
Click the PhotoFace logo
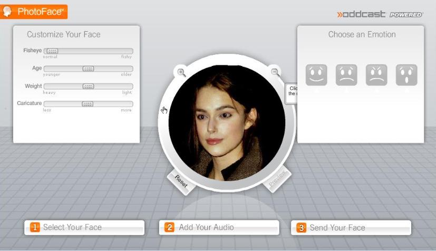(34, 12)
